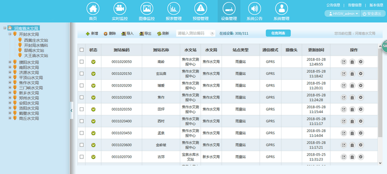This screenshot has width=387, height=174.
Task: Check the 玄坛庙 row checkbox
Action: 82,73
